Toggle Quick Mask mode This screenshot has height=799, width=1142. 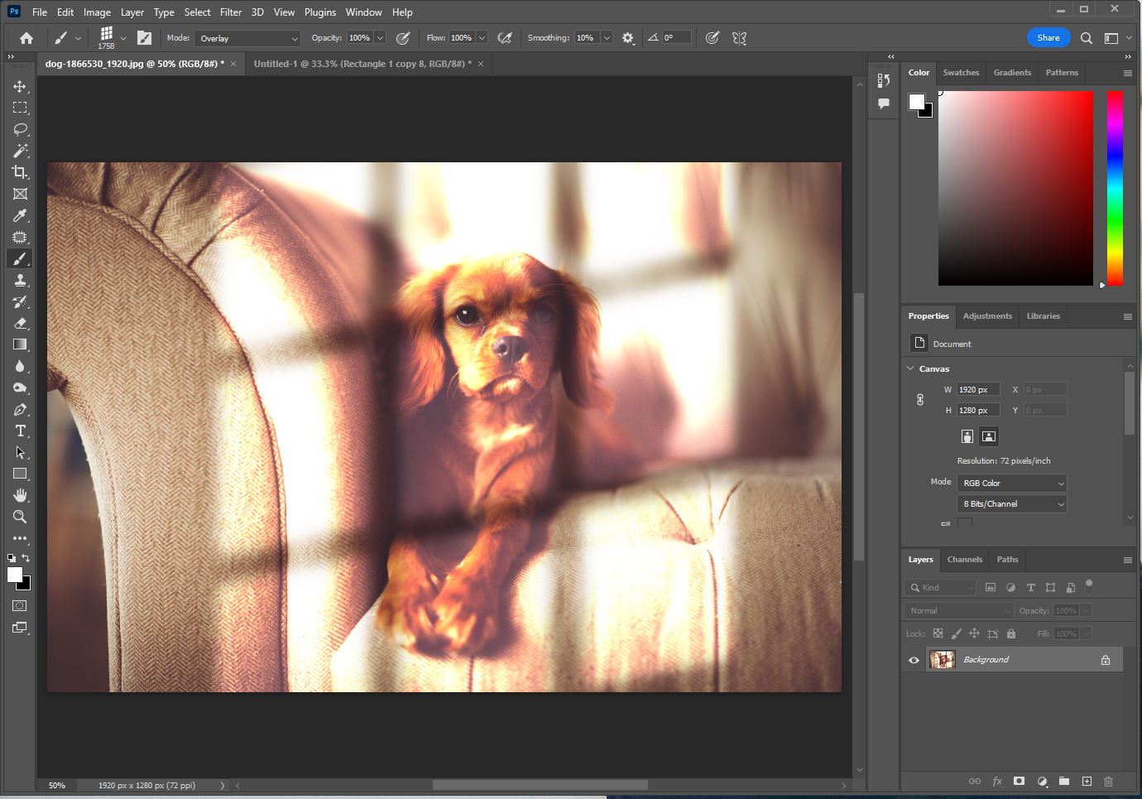point(20,606)
